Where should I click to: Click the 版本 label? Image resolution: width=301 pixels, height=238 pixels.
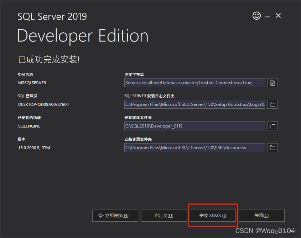tap(21, 139)
